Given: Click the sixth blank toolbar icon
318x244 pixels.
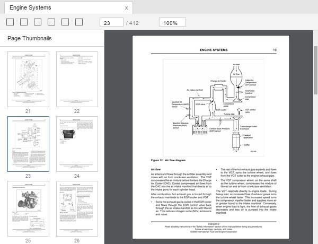Looking at the screenshot, I should tap(79, 22).
